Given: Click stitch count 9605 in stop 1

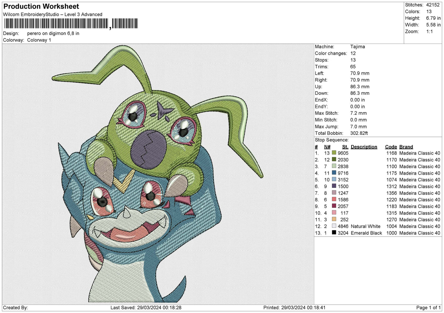Looking at the screenshot, I should pos(343,153).
